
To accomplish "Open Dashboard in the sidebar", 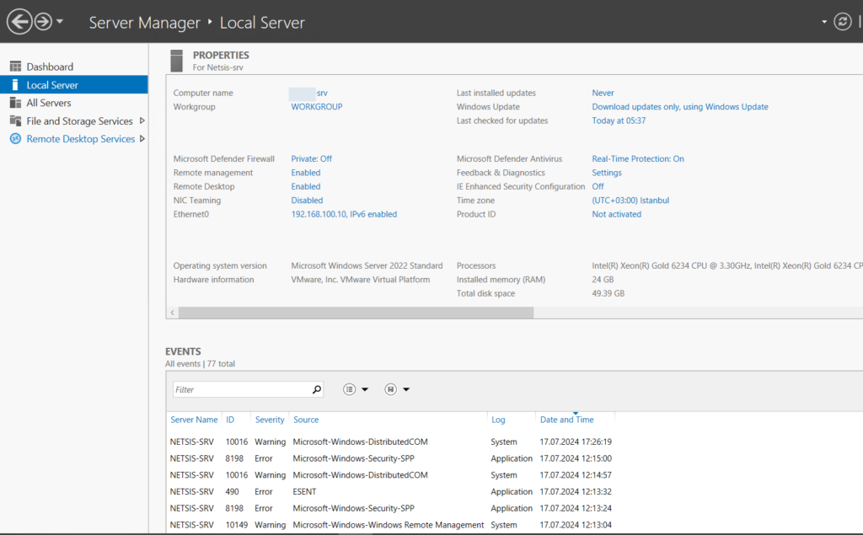I will (50, 67).
